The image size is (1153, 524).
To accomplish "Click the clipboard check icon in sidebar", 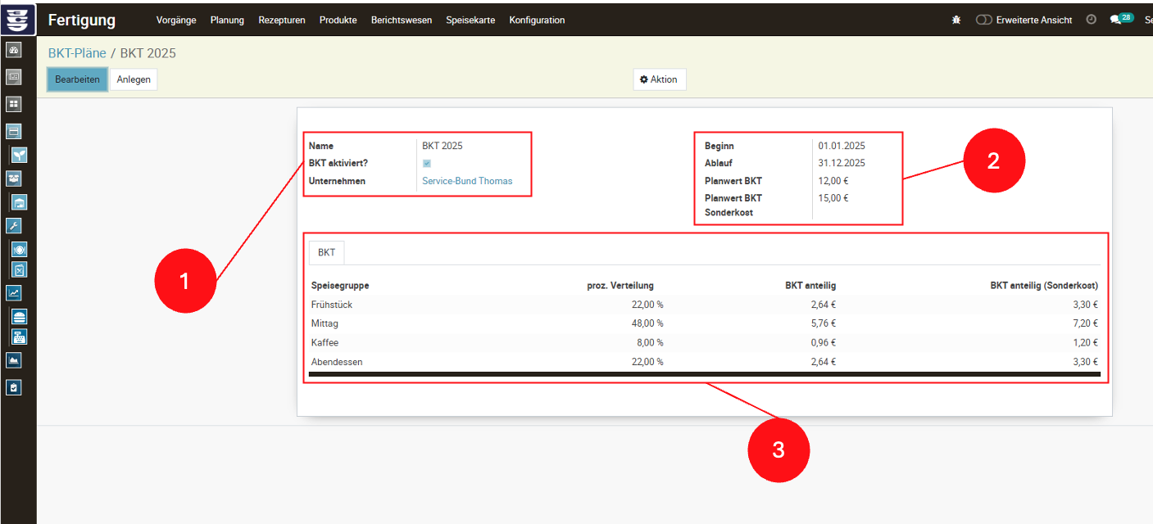I will tap(13, 387).
